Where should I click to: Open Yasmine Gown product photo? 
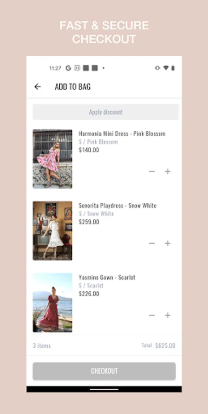[52, 303]
